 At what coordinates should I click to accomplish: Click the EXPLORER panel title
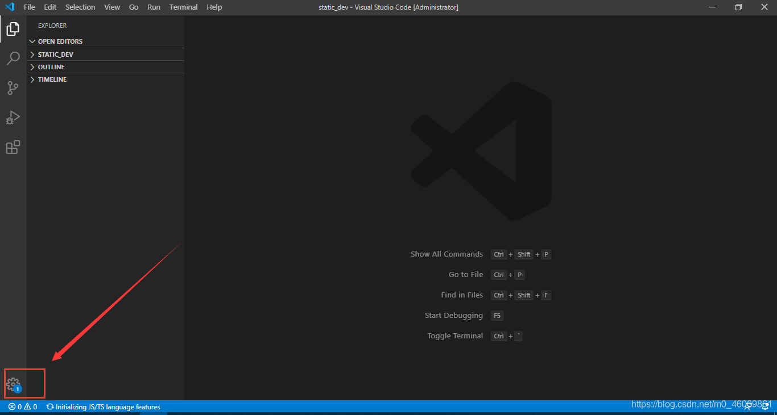click(x=52, y=26)
